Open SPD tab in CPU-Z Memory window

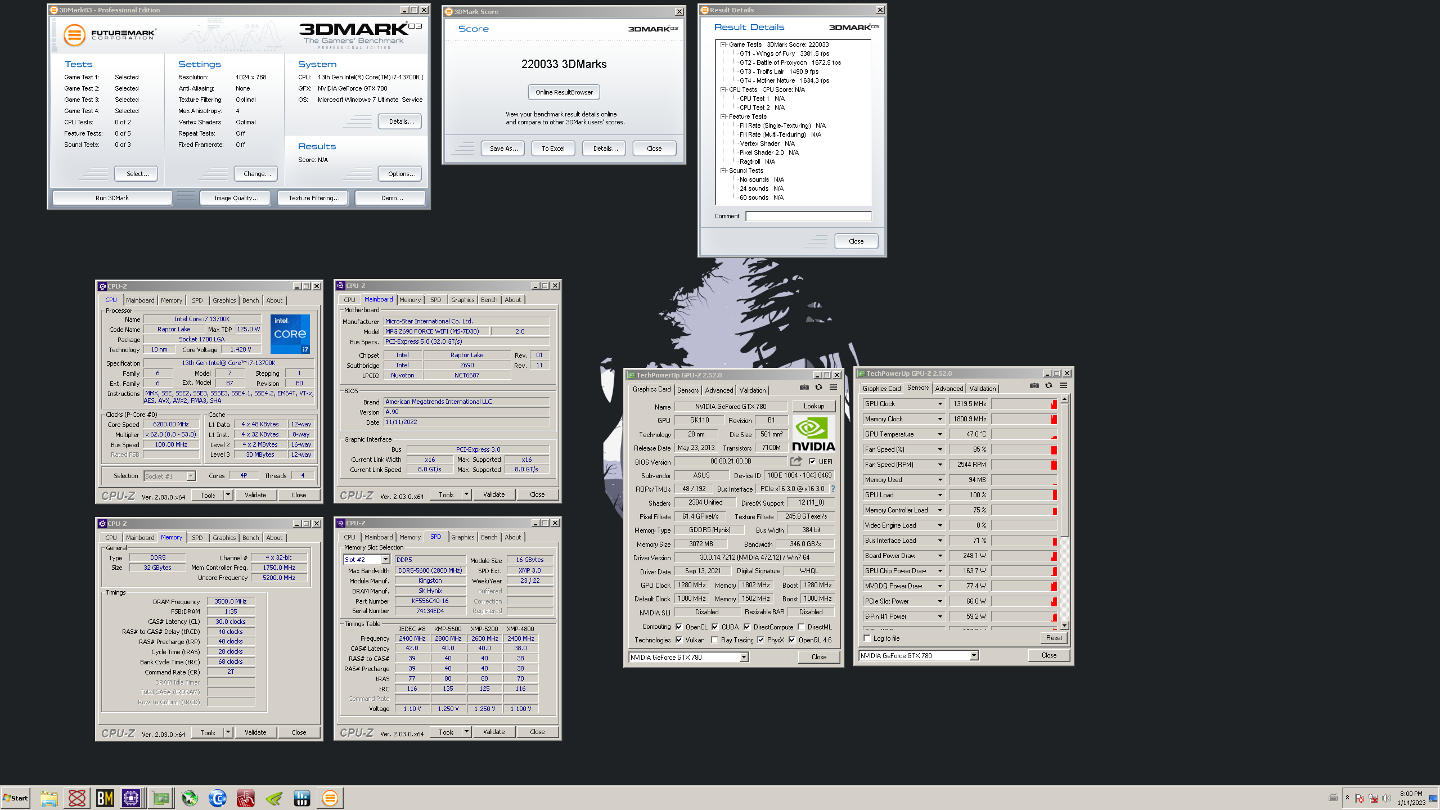click(x=197, y=538)
